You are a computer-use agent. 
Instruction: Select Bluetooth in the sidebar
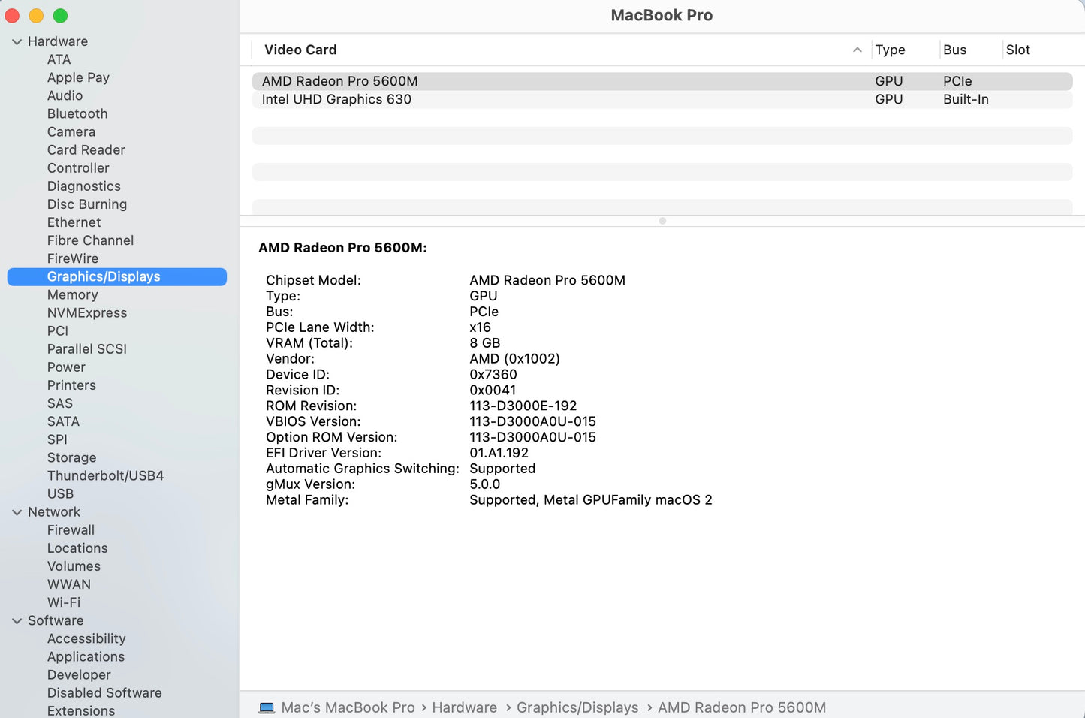77,113
